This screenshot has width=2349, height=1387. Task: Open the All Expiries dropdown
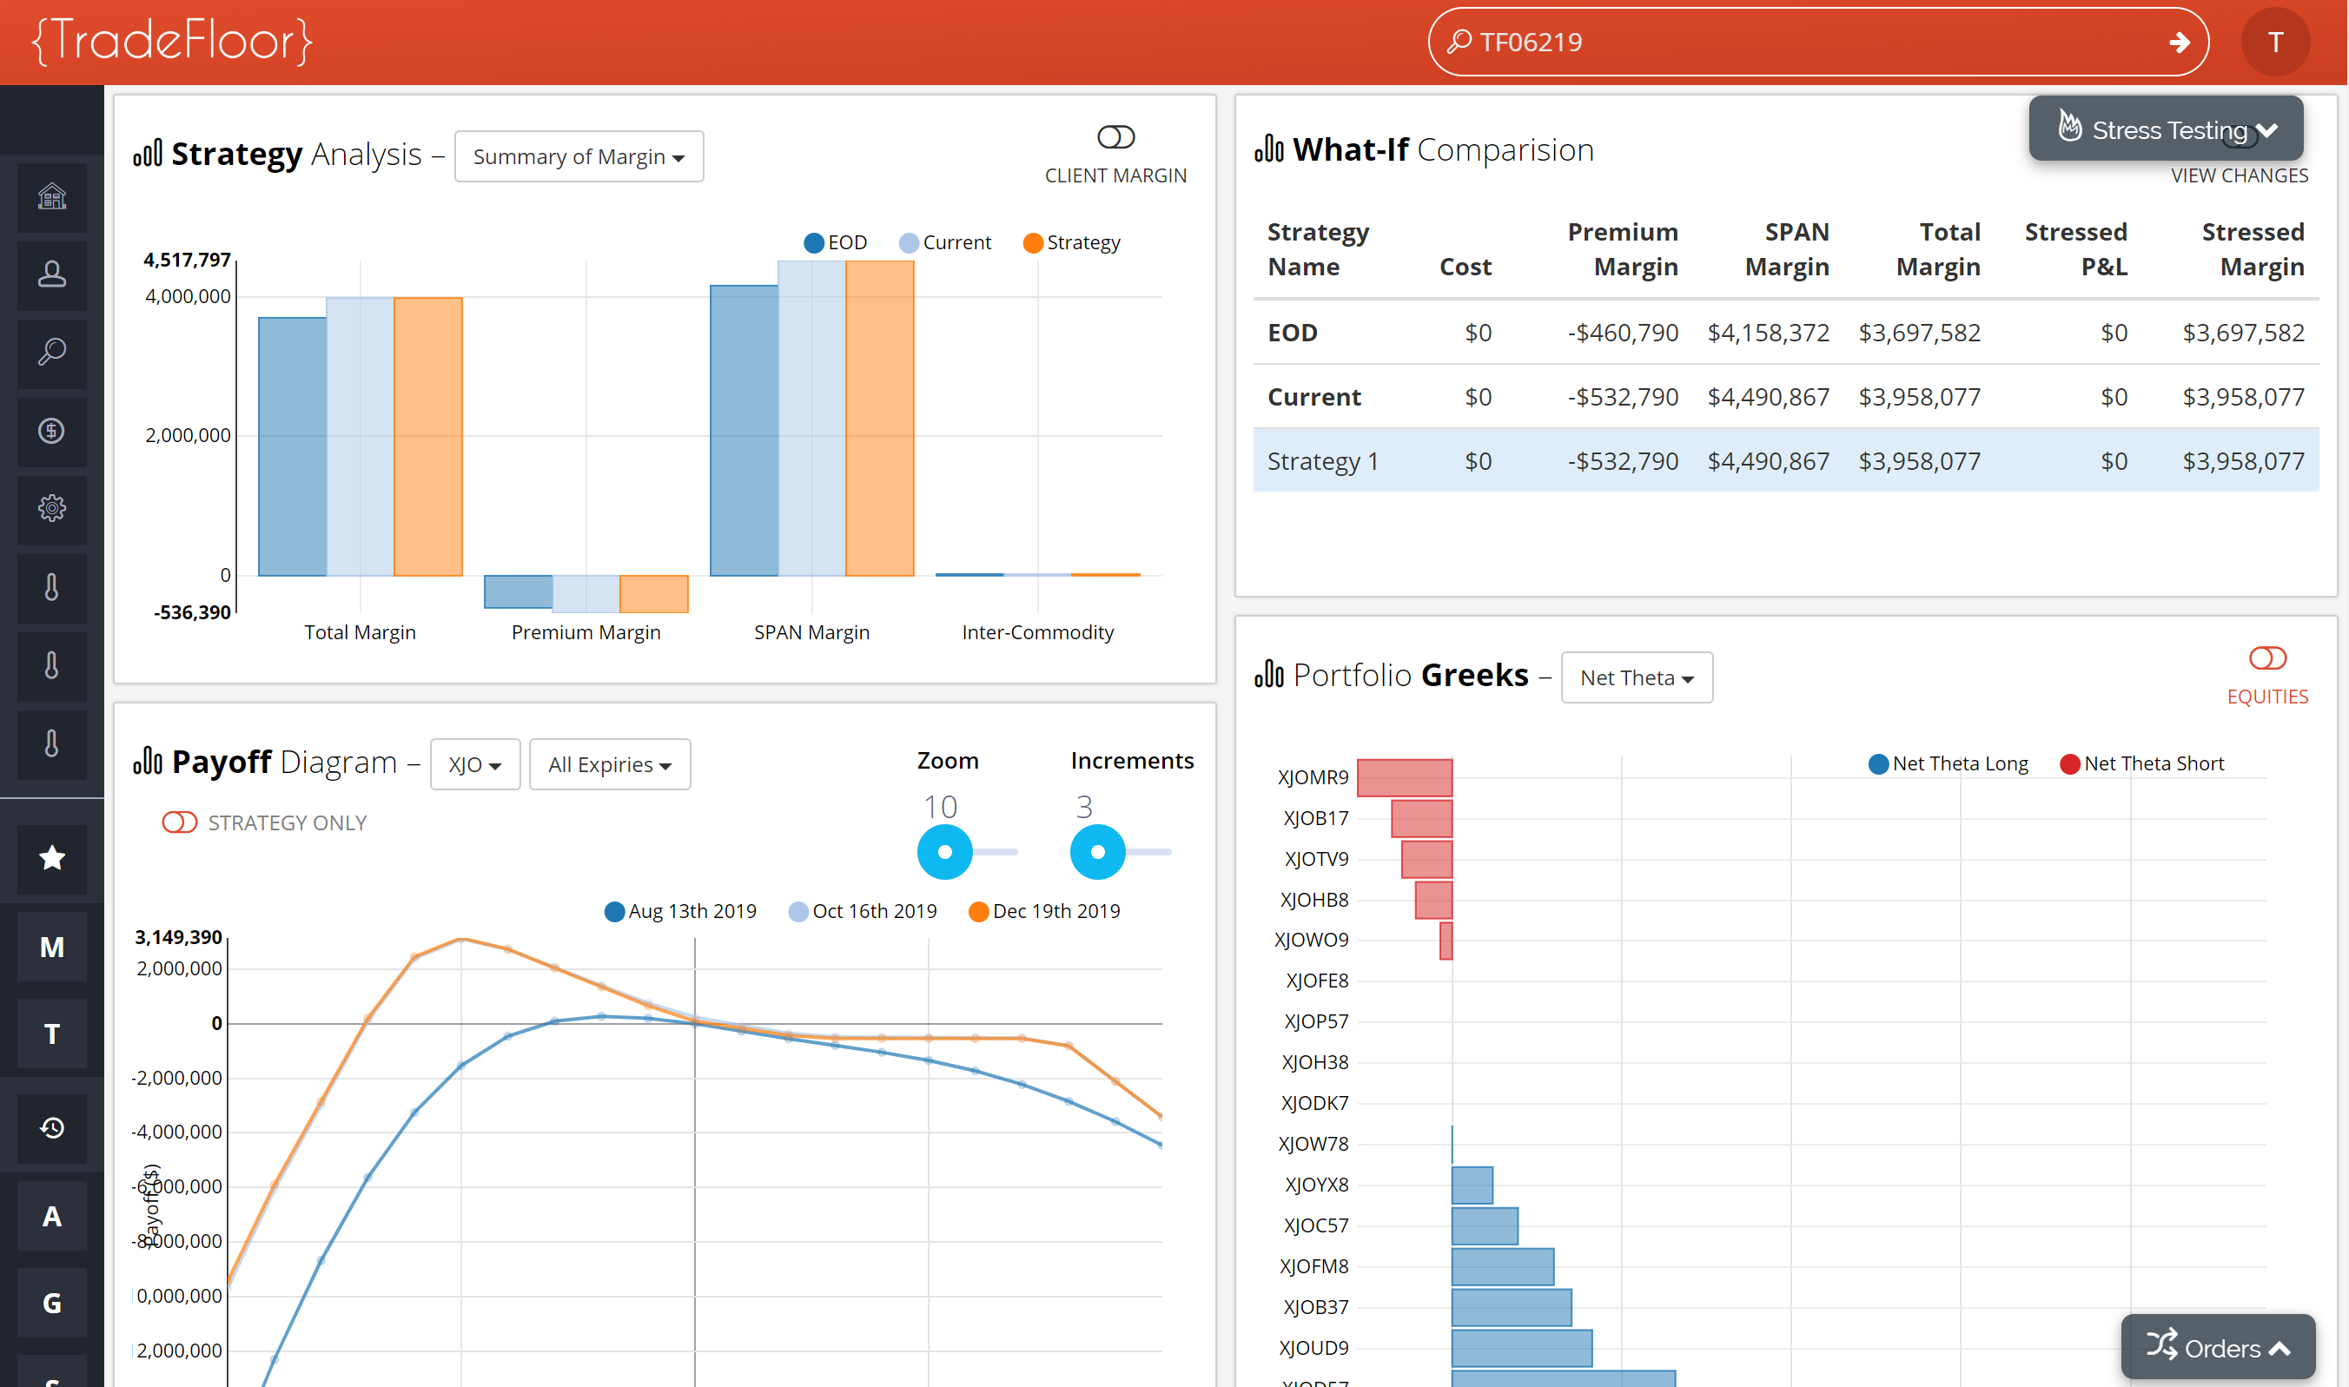pos(610,764)
